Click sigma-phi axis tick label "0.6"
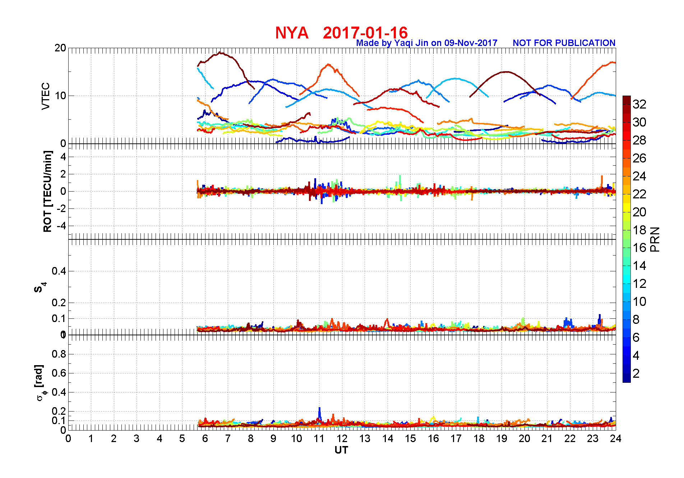The image size is (684, 478). [x=59, y=373]
